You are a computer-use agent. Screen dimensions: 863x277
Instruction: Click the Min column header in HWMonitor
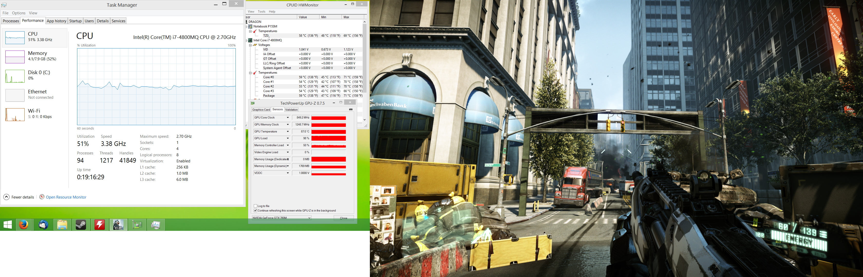click(330, 17)
